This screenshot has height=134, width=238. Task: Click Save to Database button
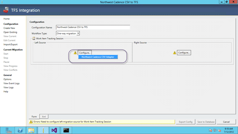click(x=206, y=122)
